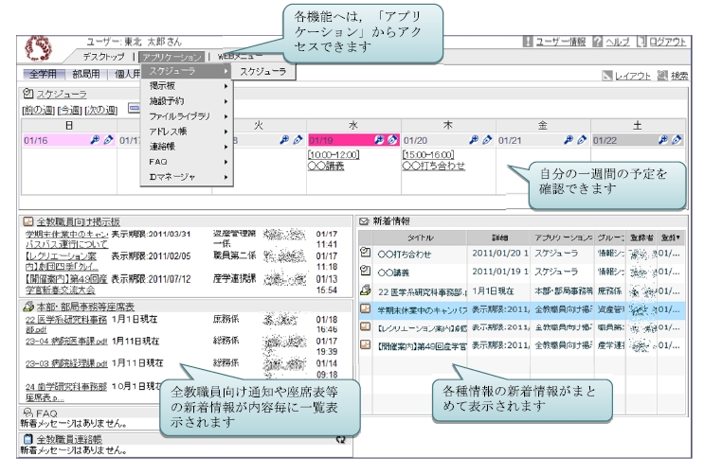
Task: Click the magnifier icon for 01/19
Action: (x=379, y=140)
